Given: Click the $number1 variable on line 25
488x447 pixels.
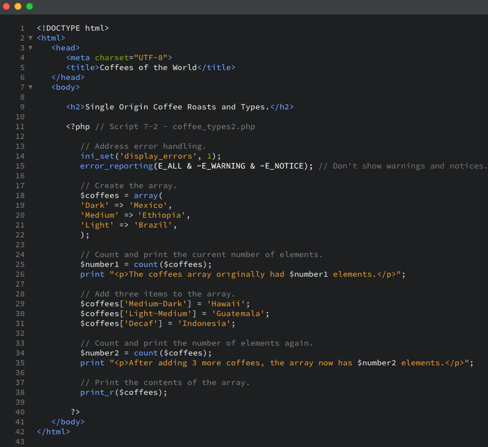Looking at the screenshot, I should click(100, 265).
